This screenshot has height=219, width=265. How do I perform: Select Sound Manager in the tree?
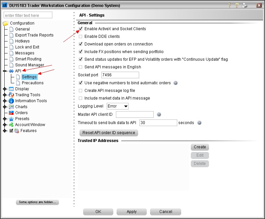[29, 65]
